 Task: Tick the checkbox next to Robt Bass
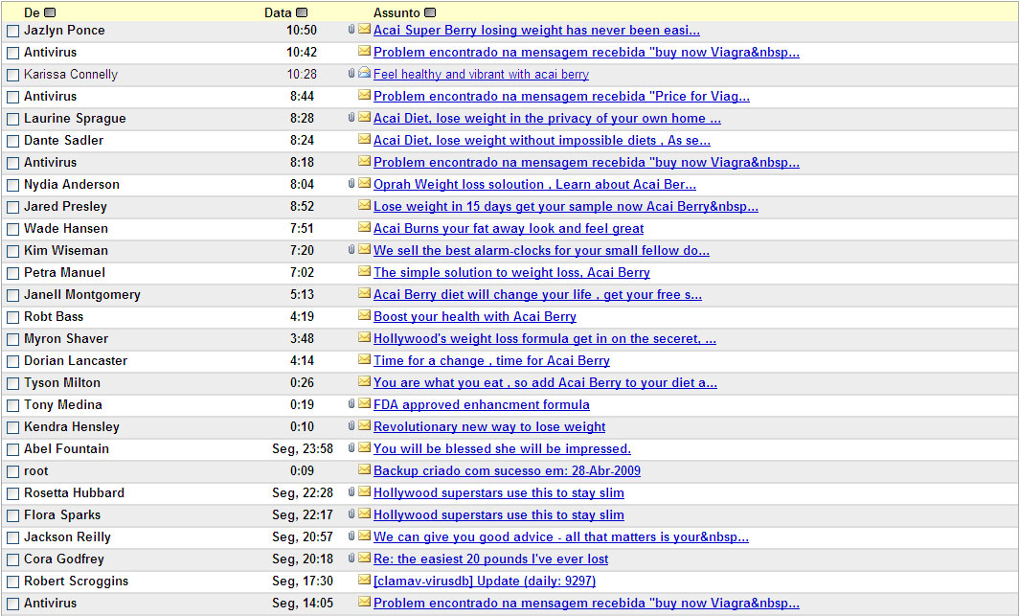pos(12,317)
